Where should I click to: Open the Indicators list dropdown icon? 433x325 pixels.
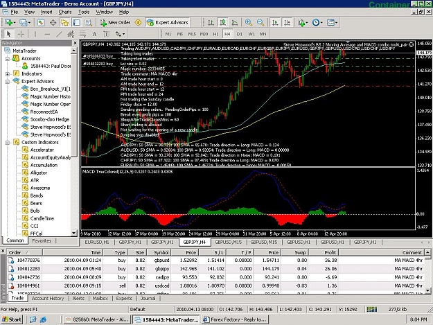[302, 22]
